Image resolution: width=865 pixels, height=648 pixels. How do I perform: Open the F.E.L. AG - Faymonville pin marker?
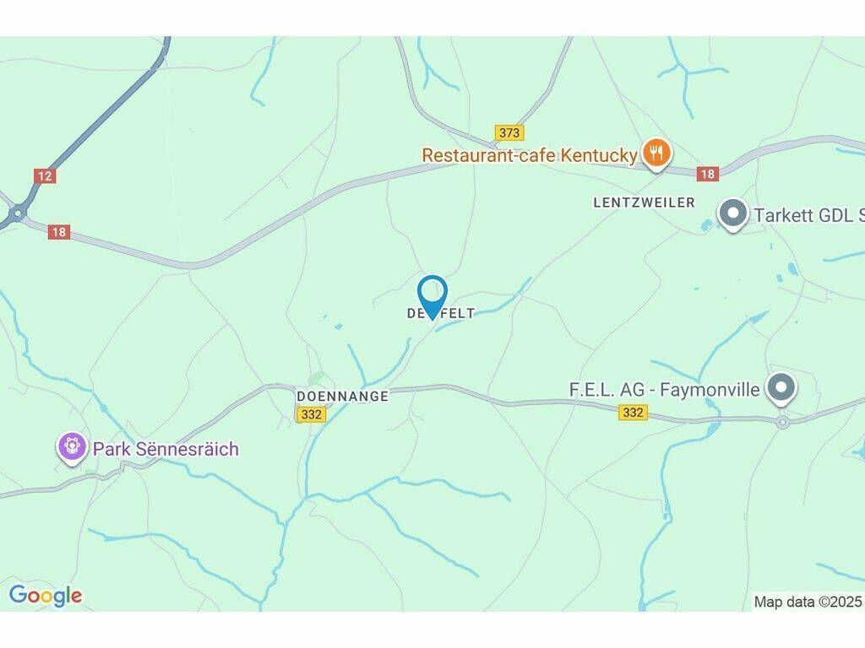pyautogui.click(x=781, y=388)
